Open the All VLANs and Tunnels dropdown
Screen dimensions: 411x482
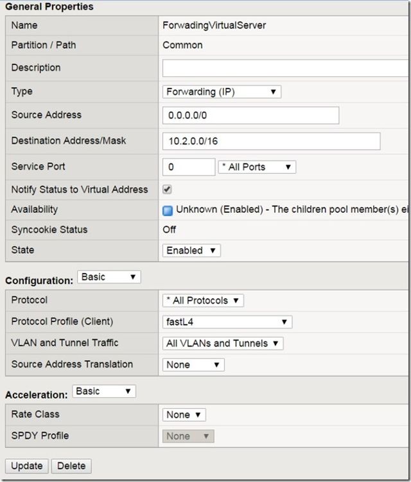click(x=223, y=344)
